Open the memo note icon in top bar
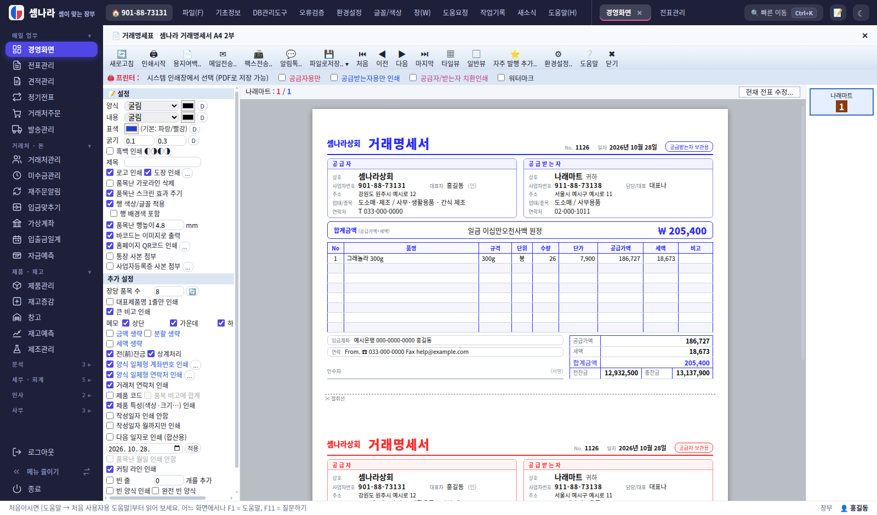Viewport: 877px width, 515px height. 838,13
